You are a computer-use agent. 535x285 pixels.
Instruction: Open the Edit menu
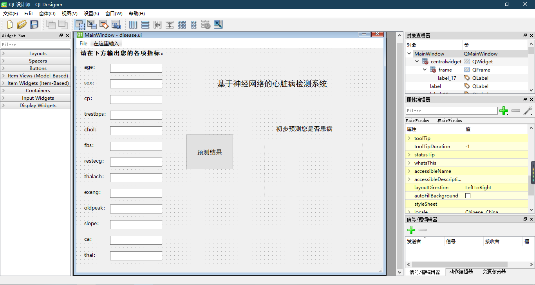coord(29,14)
